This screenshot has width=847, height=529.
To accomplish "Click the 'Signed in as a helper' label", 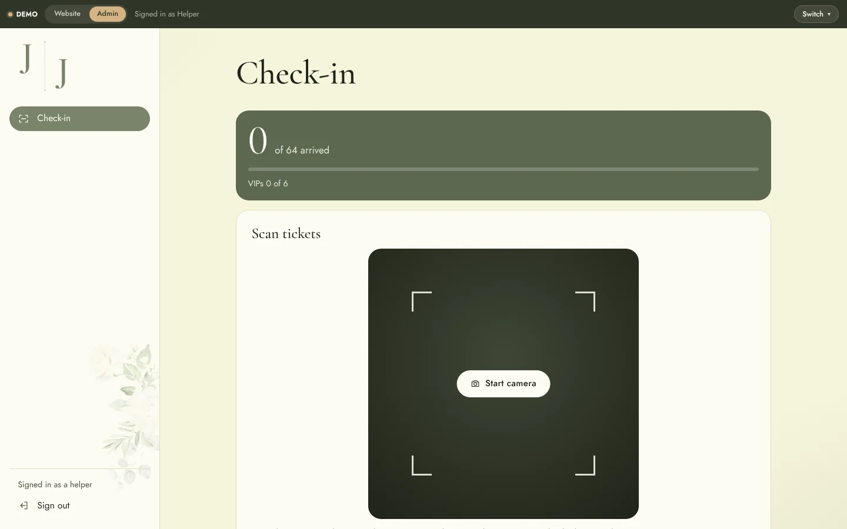I will click(55, 485).
